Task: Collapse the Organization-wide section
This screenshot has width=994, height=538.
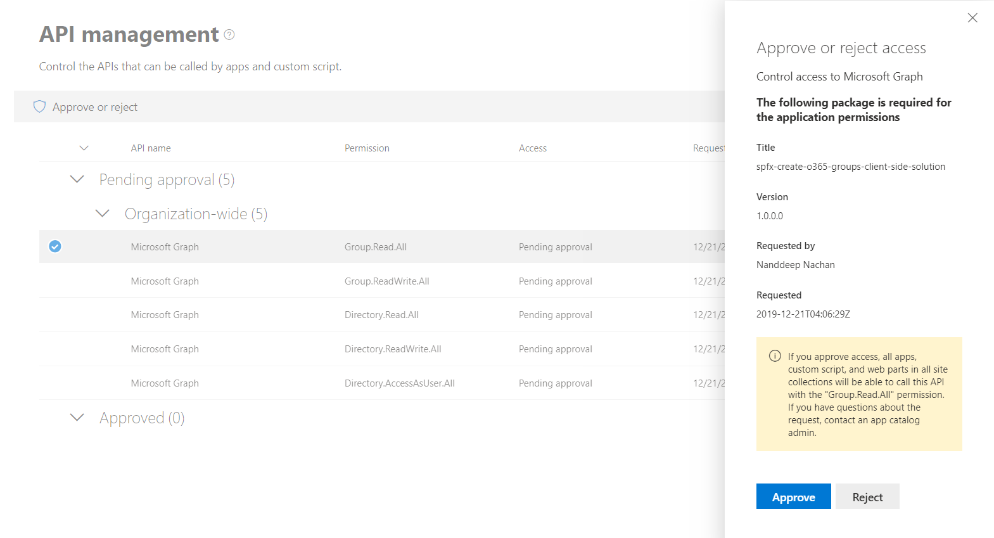Action: tap(103, 214)
